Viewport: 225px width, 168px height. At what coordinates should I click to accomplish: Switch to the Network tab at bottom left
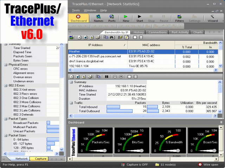tap(21, 159)
